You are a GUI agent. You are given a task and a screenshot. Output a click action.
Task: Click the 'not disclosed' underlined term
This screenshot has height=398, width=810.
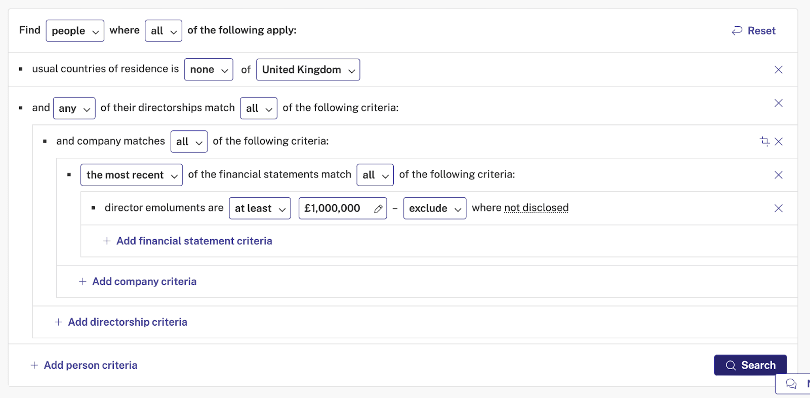pyautogui.click(x=536, y=208)
